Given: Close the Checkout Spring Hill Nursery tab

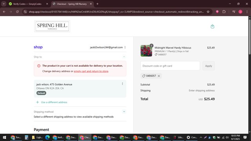Looking at the screenshot, I should click(91, 4).
